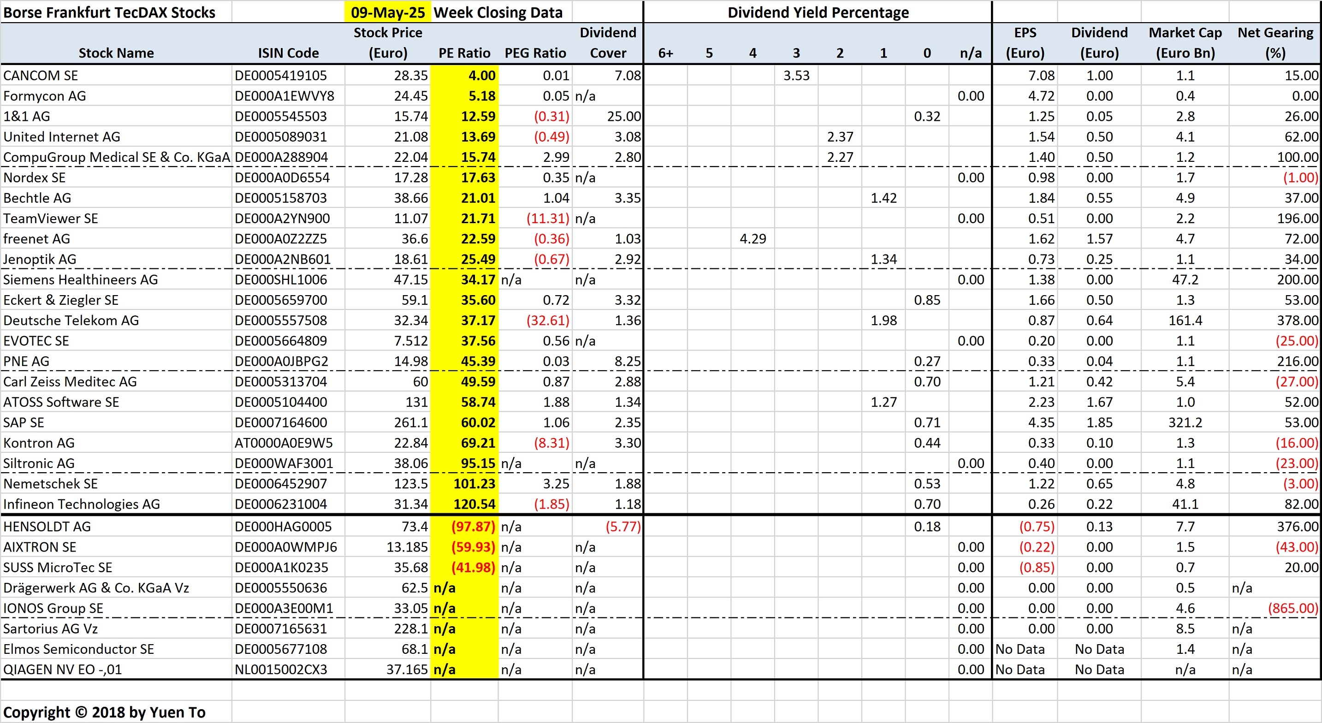Select Infineon Technologies AG name cell
Viewport: 1322px width, 723px height.
coord(116,504)
